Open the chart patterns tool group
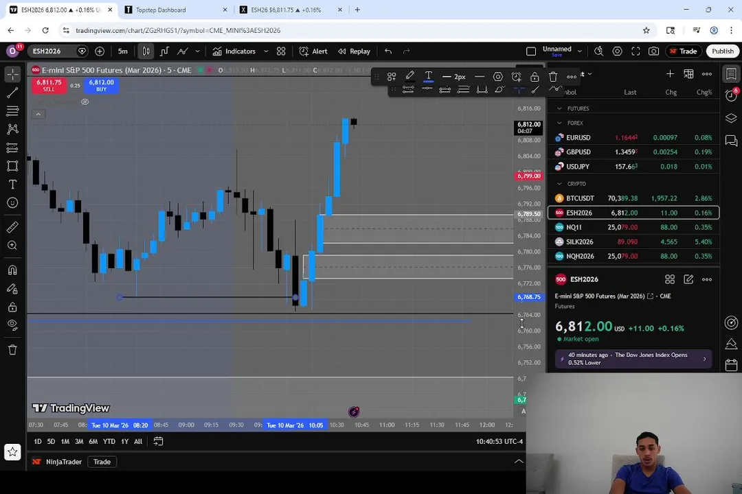Viewport: 742px width, 494px height. point(12,129)
